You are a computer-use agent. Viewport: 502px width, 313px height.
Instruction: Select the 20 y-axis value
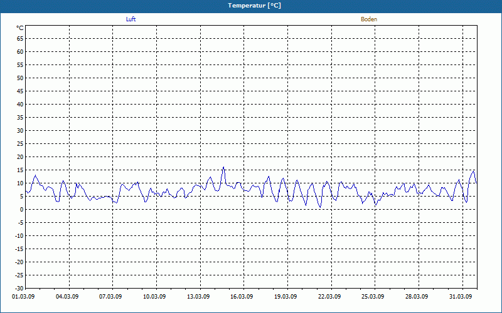pyautogui.click(x=20, y=157)
